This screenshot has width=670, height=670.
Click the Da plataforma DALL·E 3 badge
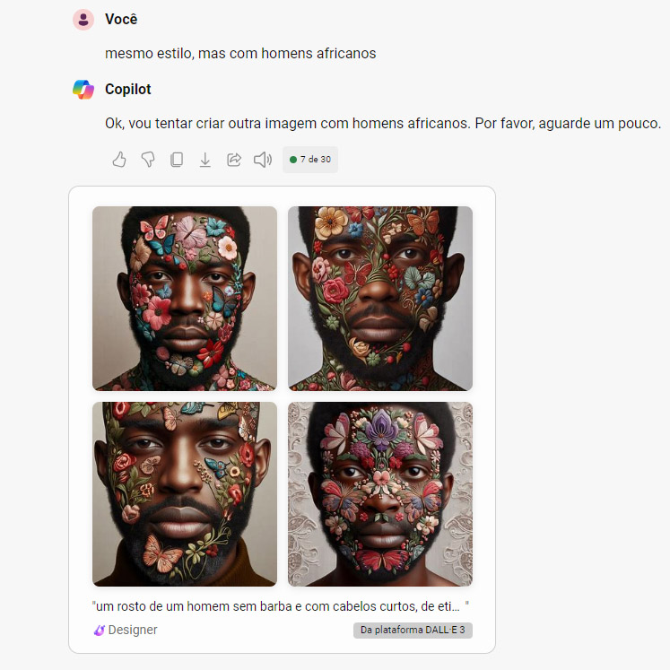coord(413,631)
